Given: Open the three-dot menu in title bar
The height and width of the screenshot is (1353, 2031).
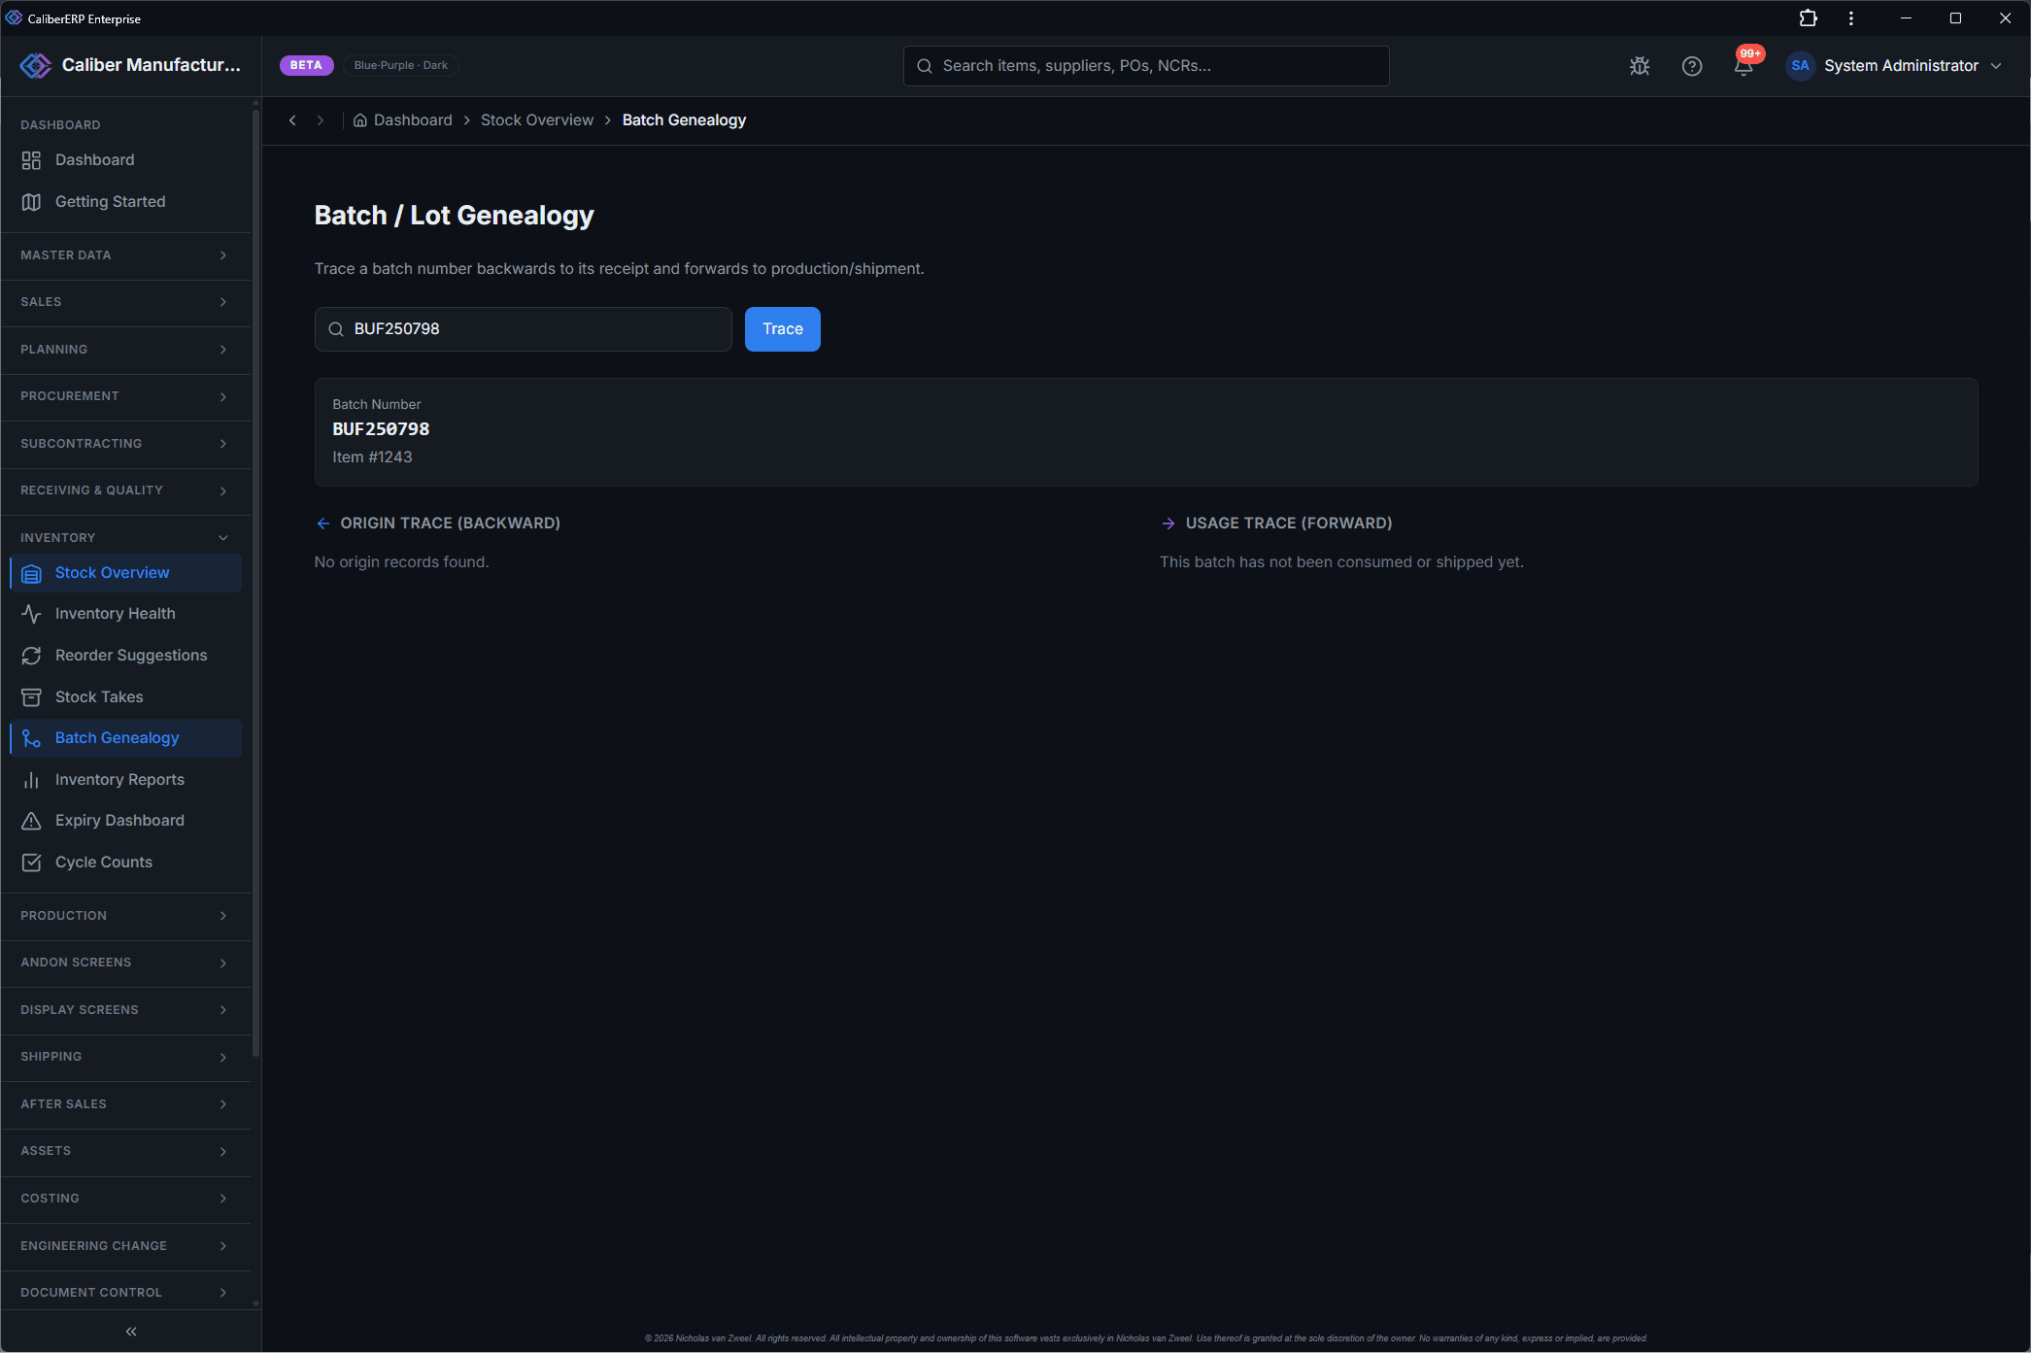Looking at the screenshot, I should [x=1851, y=18].
